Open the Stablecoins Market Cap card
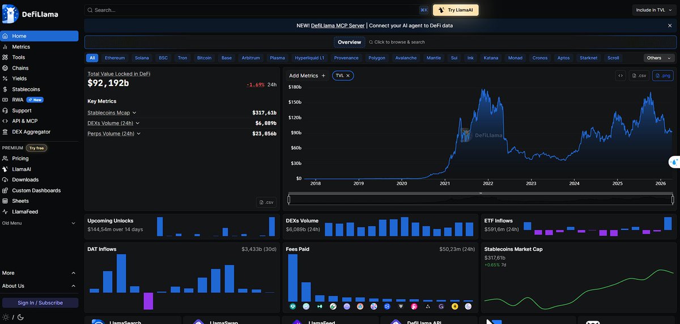This screenshot has width=680, height=324. [579, 276]
